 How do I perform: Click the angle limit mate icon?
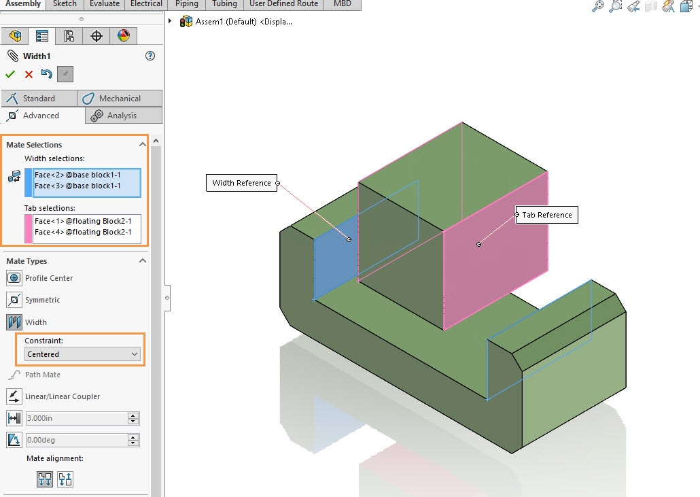14,440
